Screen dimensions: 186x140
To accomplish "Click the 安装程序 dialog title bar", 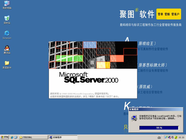I will pos(156,109).
